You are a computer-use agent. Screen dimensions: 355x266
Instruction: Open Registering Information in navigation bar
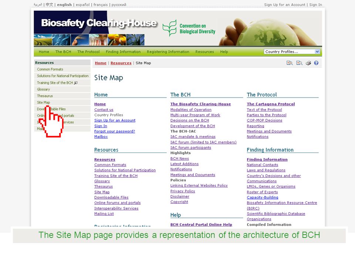[x=168, y=52]
